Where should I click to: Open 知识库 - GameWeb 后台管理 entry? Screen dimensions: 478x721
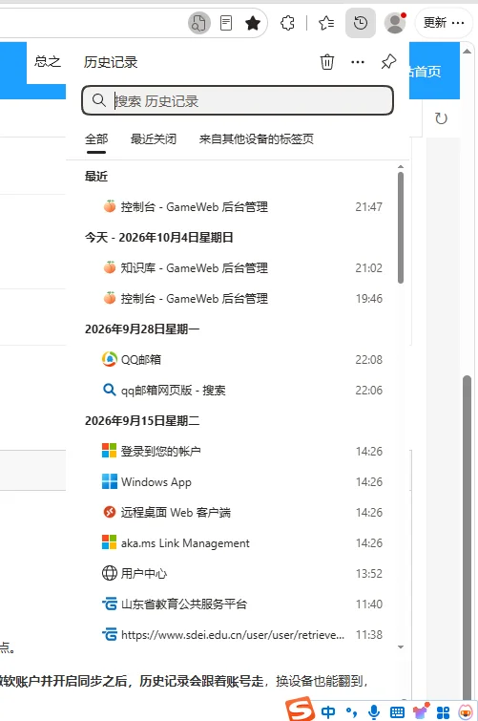tap(238, 268)
